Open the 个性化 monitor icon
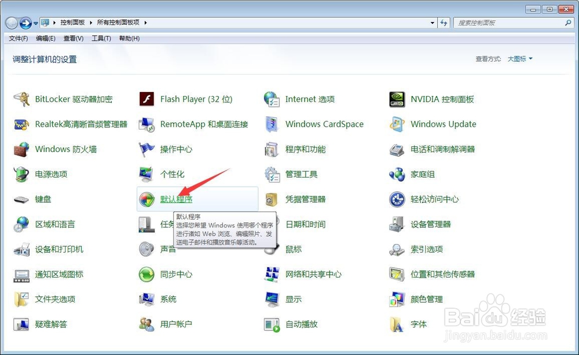The height and width of the screenshot is (355, 579). point(146,175)
